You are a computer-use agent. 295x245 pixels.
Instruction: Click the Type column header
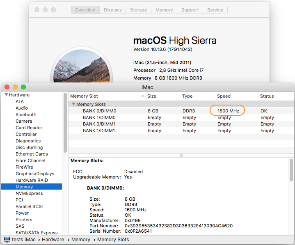[x=198, y=96]
